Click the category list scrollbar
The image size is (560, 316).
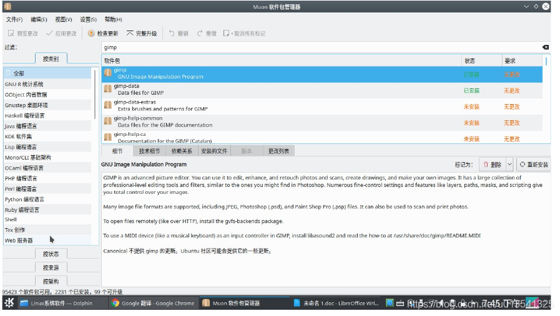(x=95, y=95)
